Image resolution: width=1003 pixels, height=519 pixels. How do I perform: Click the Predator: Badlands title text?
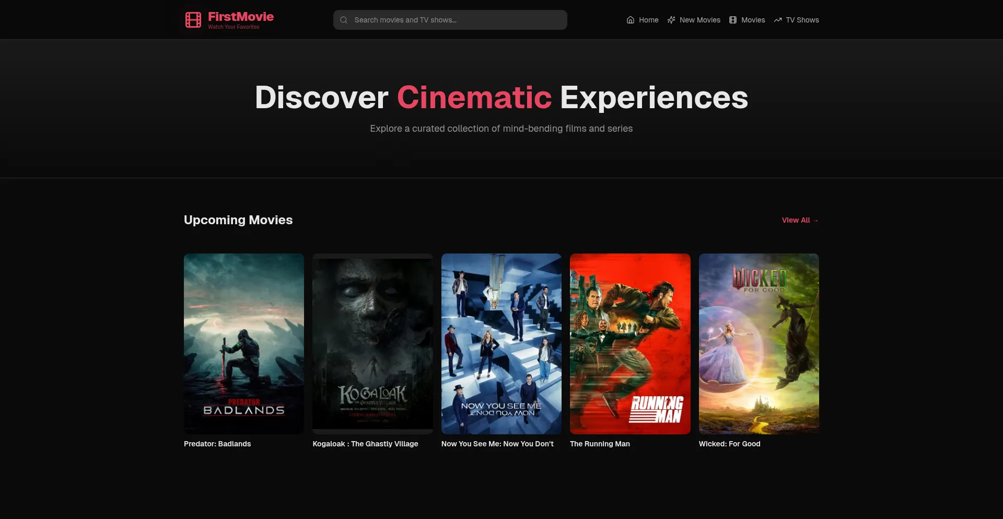[x=217, y=444]
